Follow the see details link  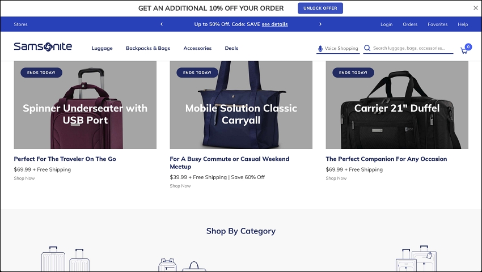pos(274,24)
